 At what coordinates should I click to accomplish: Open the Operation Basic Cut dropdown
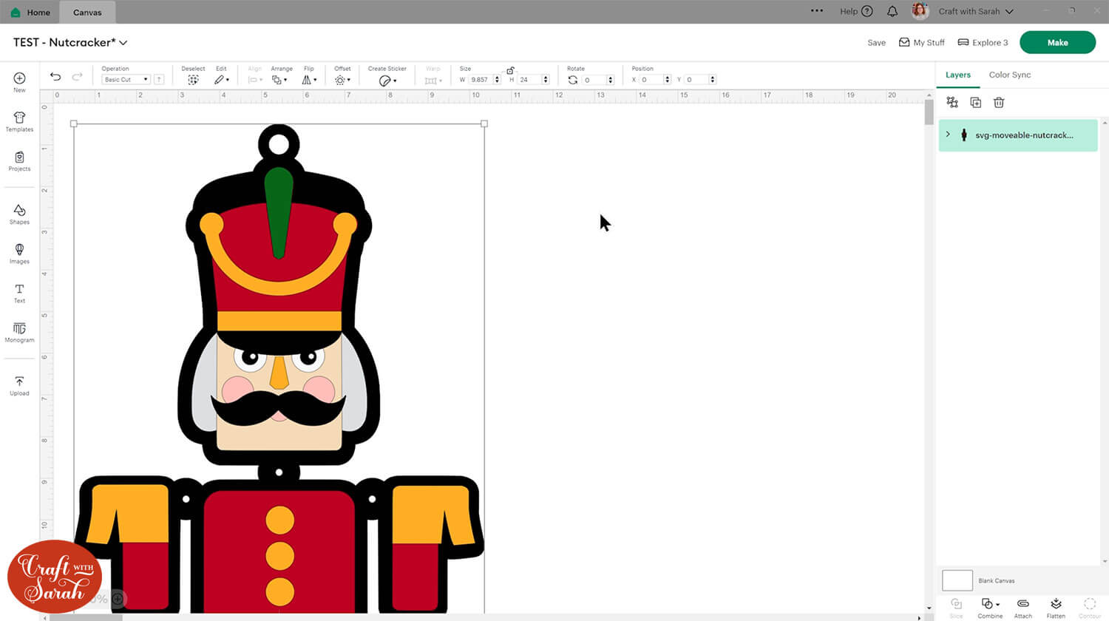(126, 80)
